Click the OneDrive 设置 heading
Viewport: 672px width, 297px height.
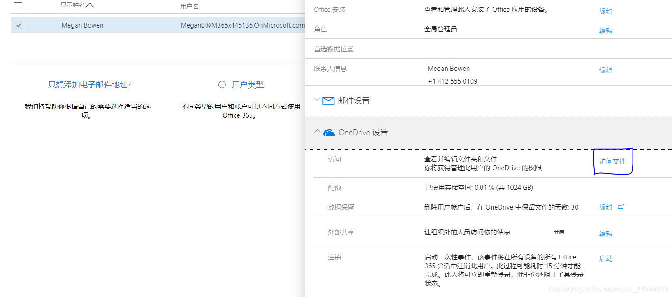point(363,133)
